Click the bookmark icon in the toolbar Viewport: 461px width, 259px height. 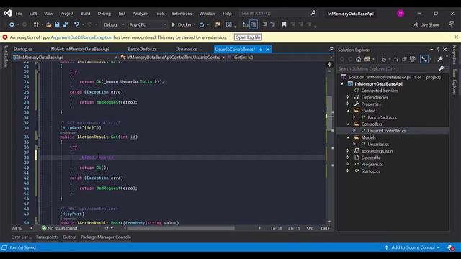(284, 24)
